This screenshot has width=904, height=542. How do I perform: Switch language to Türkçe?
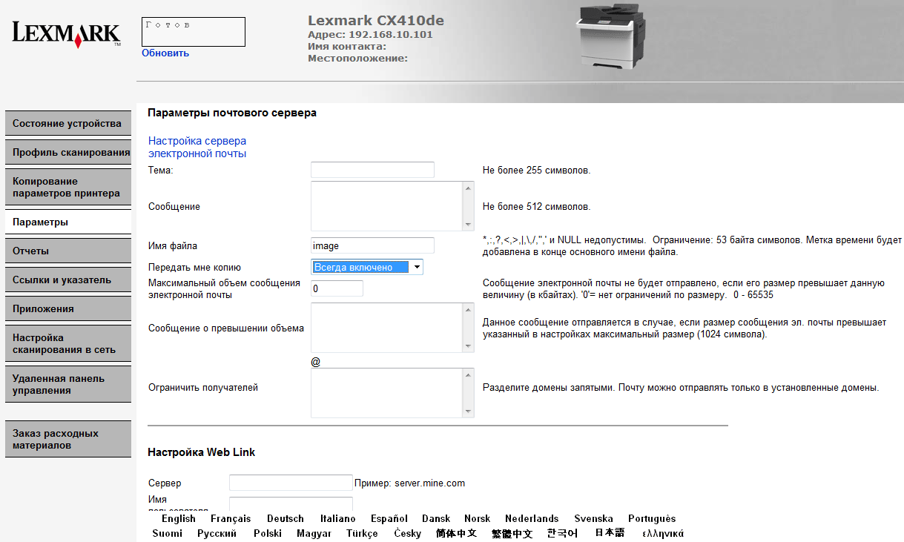point(362,534)
